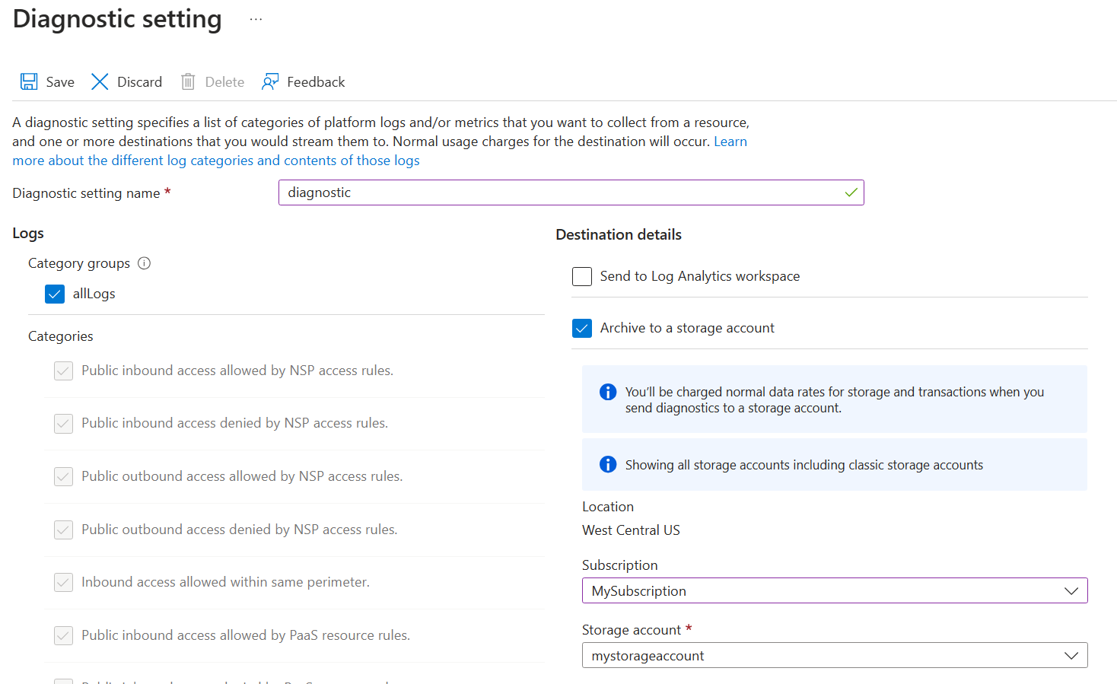Click the Category groups info icon
The height and width of the screenshot is (684, 1117).
tap(144, 263)
